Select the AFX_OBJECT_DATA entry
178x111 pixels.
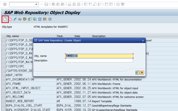(18, 92)
